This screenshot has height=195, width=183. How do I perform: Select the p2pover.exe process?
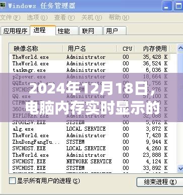pos(29,77)
